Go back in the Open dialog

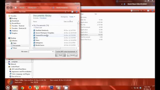pyautogui.click(x=8, y=8)
